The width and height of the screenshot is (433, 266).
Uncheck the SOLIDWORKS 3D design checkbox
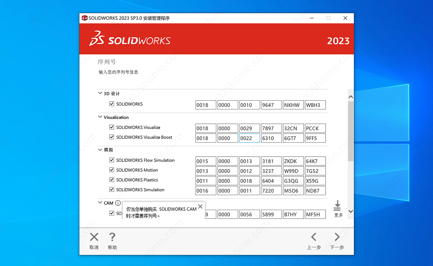coord(112,104)
